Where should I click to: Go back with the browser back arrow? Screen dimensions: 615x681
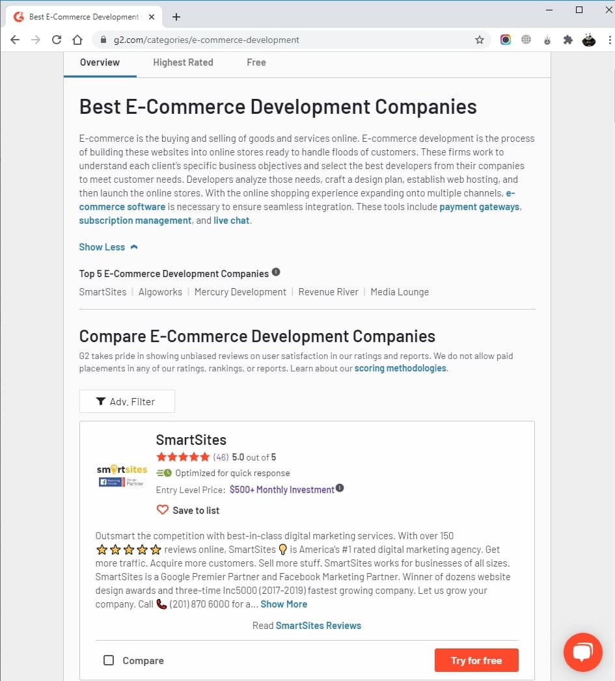pyautogui.click(x=15, y=40)
